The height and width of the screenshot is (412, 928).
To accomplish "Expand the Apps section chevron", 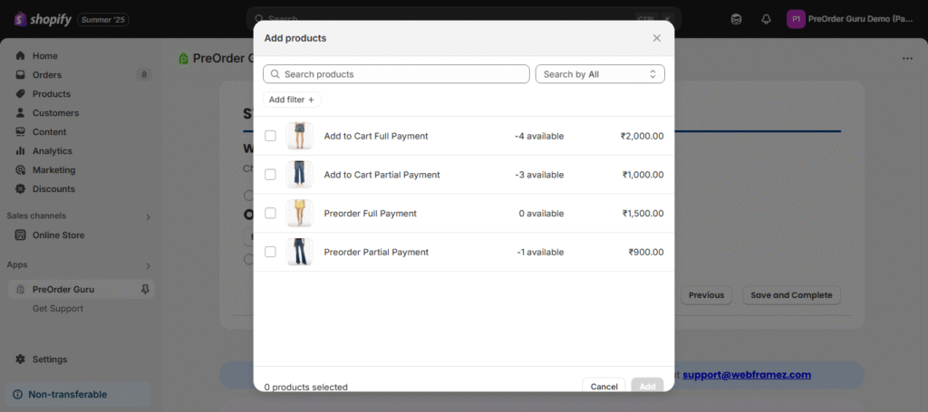I will [x=148, y=266].
